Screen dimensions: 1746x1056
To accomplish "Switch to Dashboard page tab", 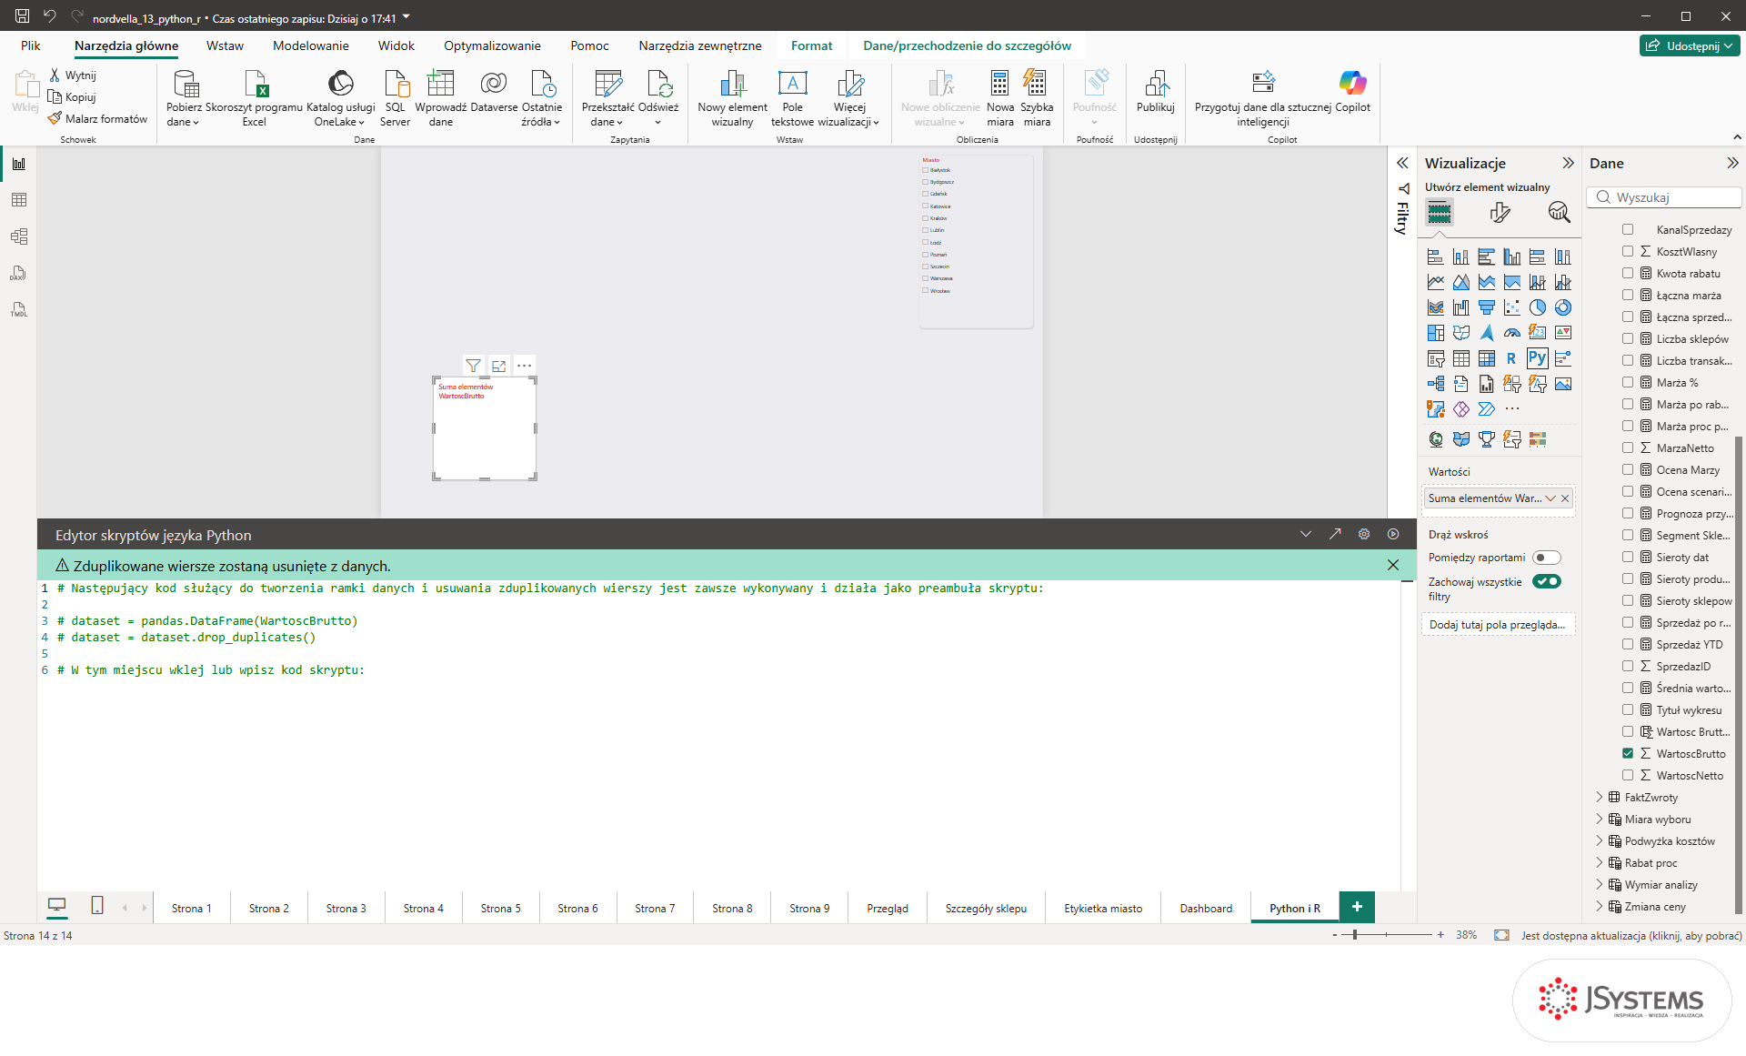I will click(1206, 908).
